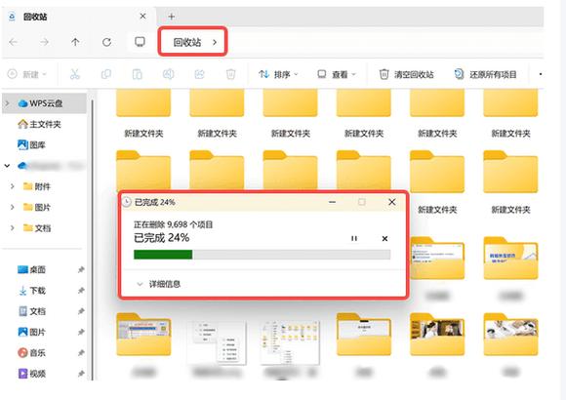This screenshot has width=566, height=400.
Task: Open the 查看 view dropdown
Action: coord(337,74)
